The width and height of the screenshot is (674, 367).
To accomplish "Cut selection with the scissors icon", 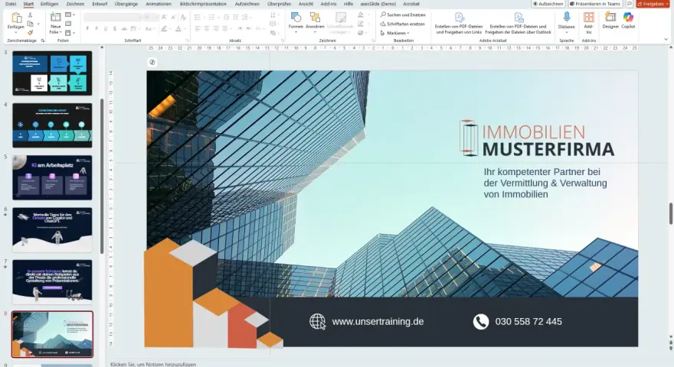I will pyautogui.click(x=30, y=15).
